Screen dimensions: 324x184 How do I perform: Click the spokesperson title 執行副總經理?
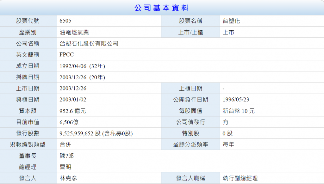[240, 178]
